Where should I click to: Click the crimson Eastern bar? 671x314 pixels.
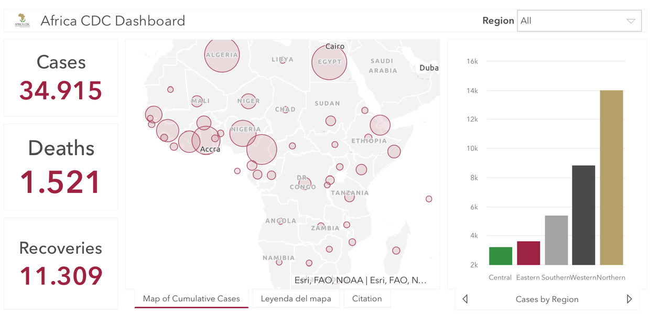[528, 253]
